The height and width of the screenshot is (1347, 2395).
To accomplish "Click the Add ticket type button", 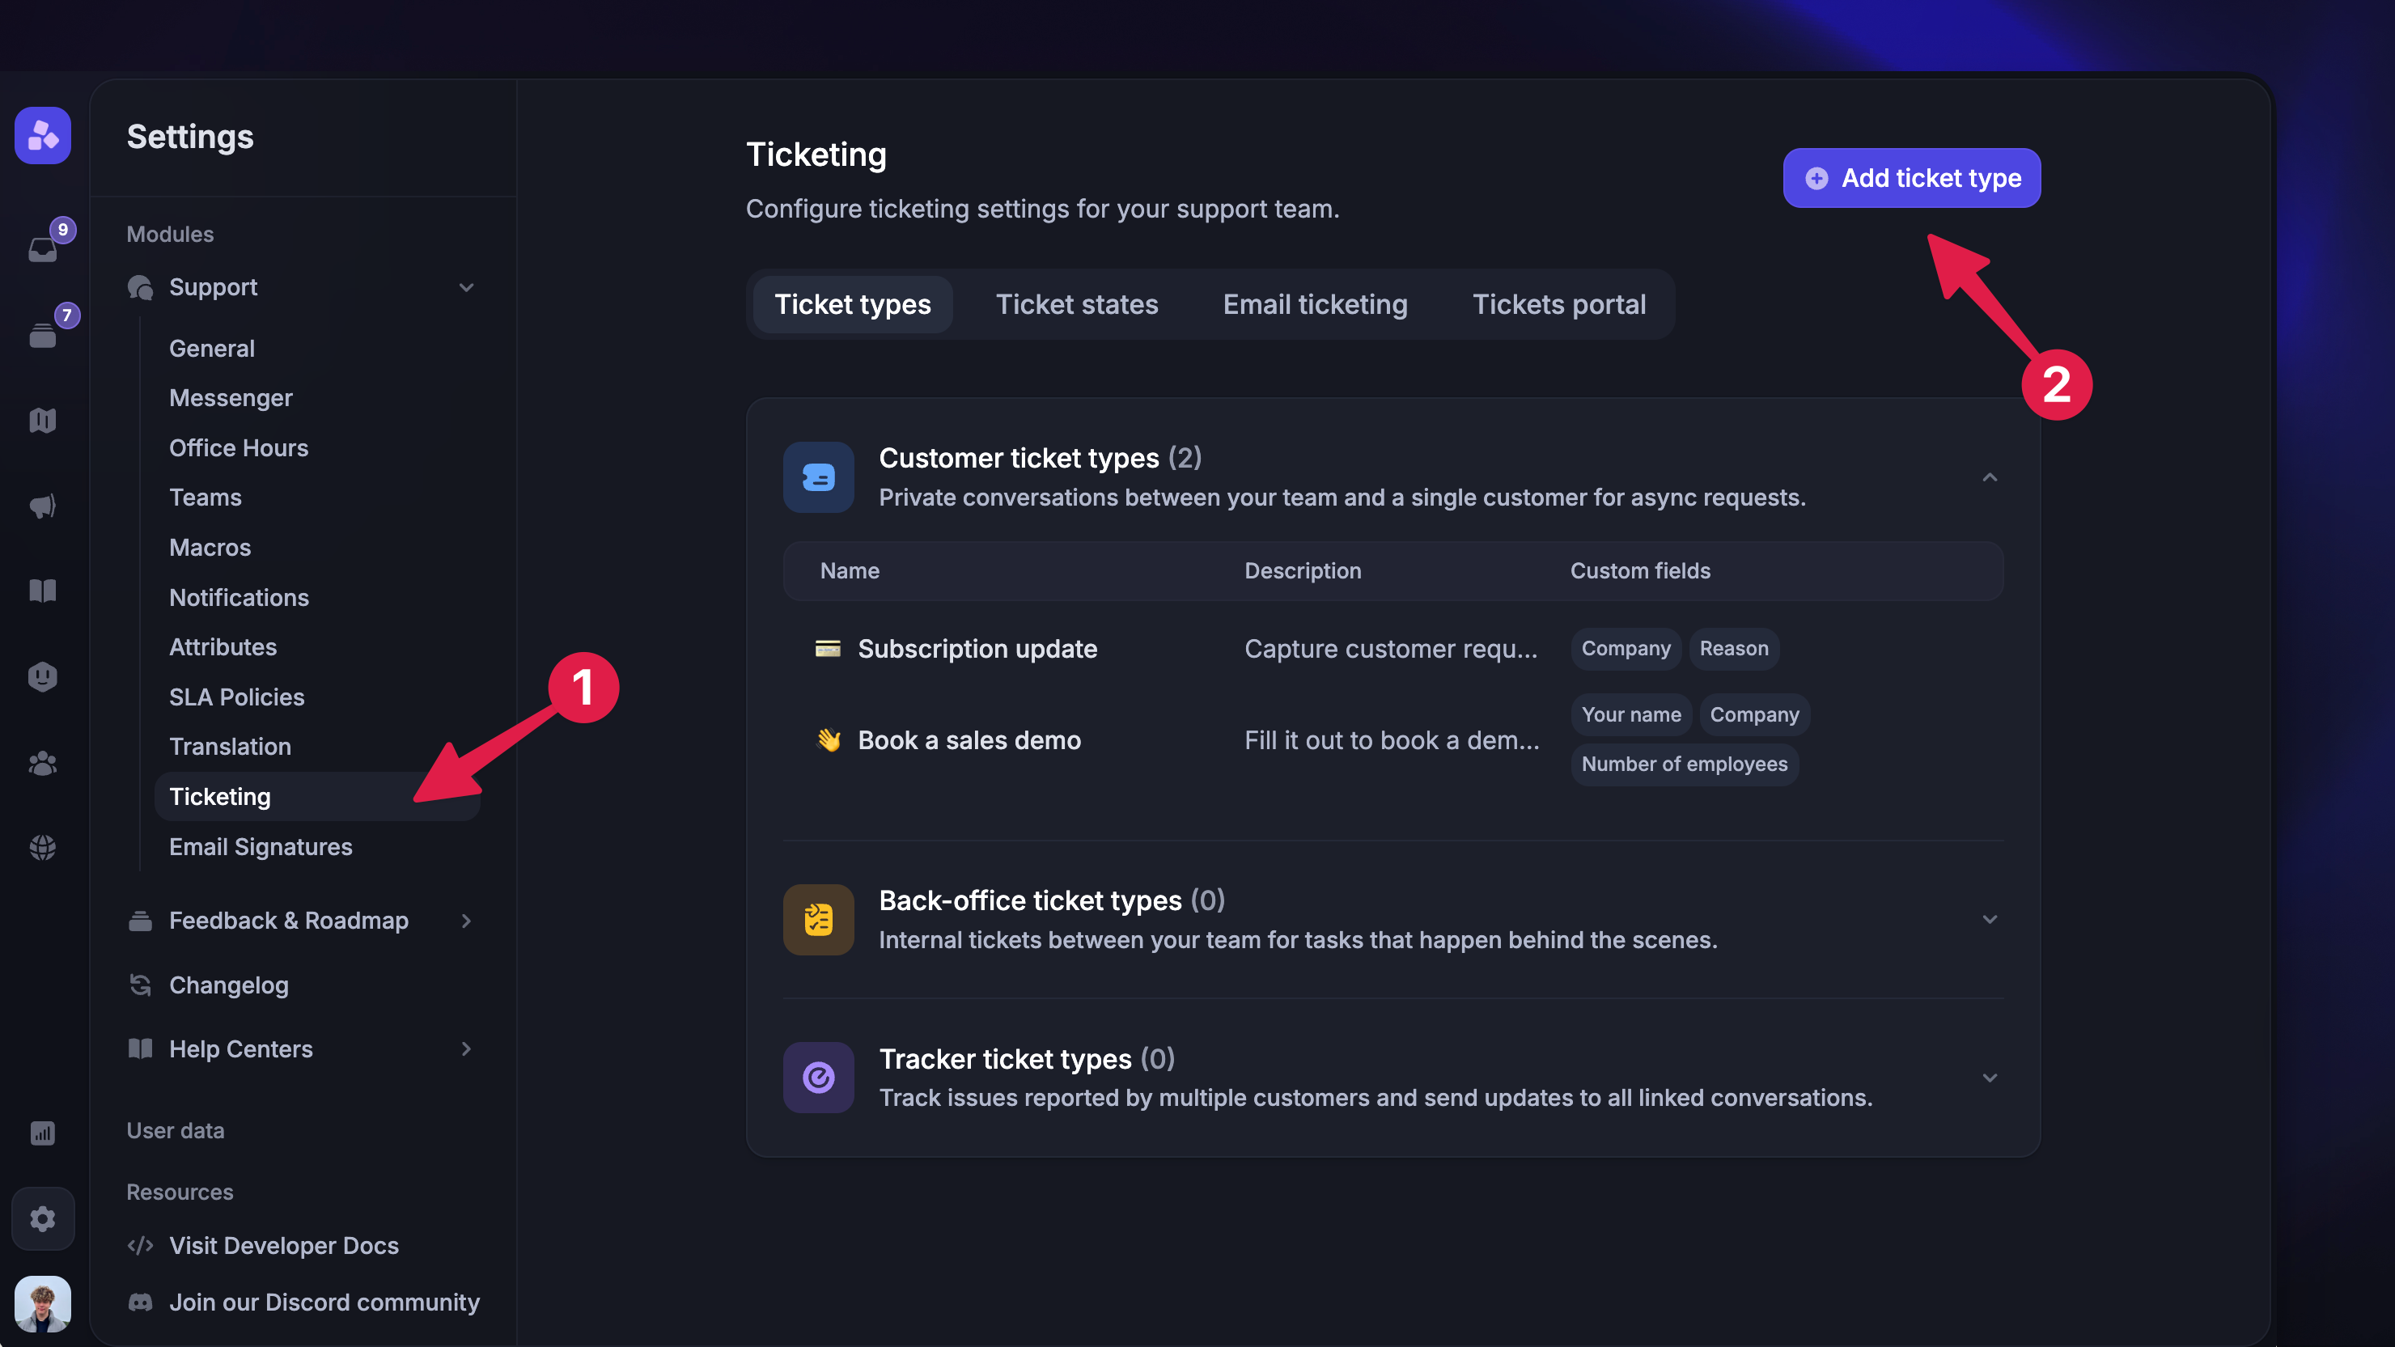I will [x=1910, y=177].
